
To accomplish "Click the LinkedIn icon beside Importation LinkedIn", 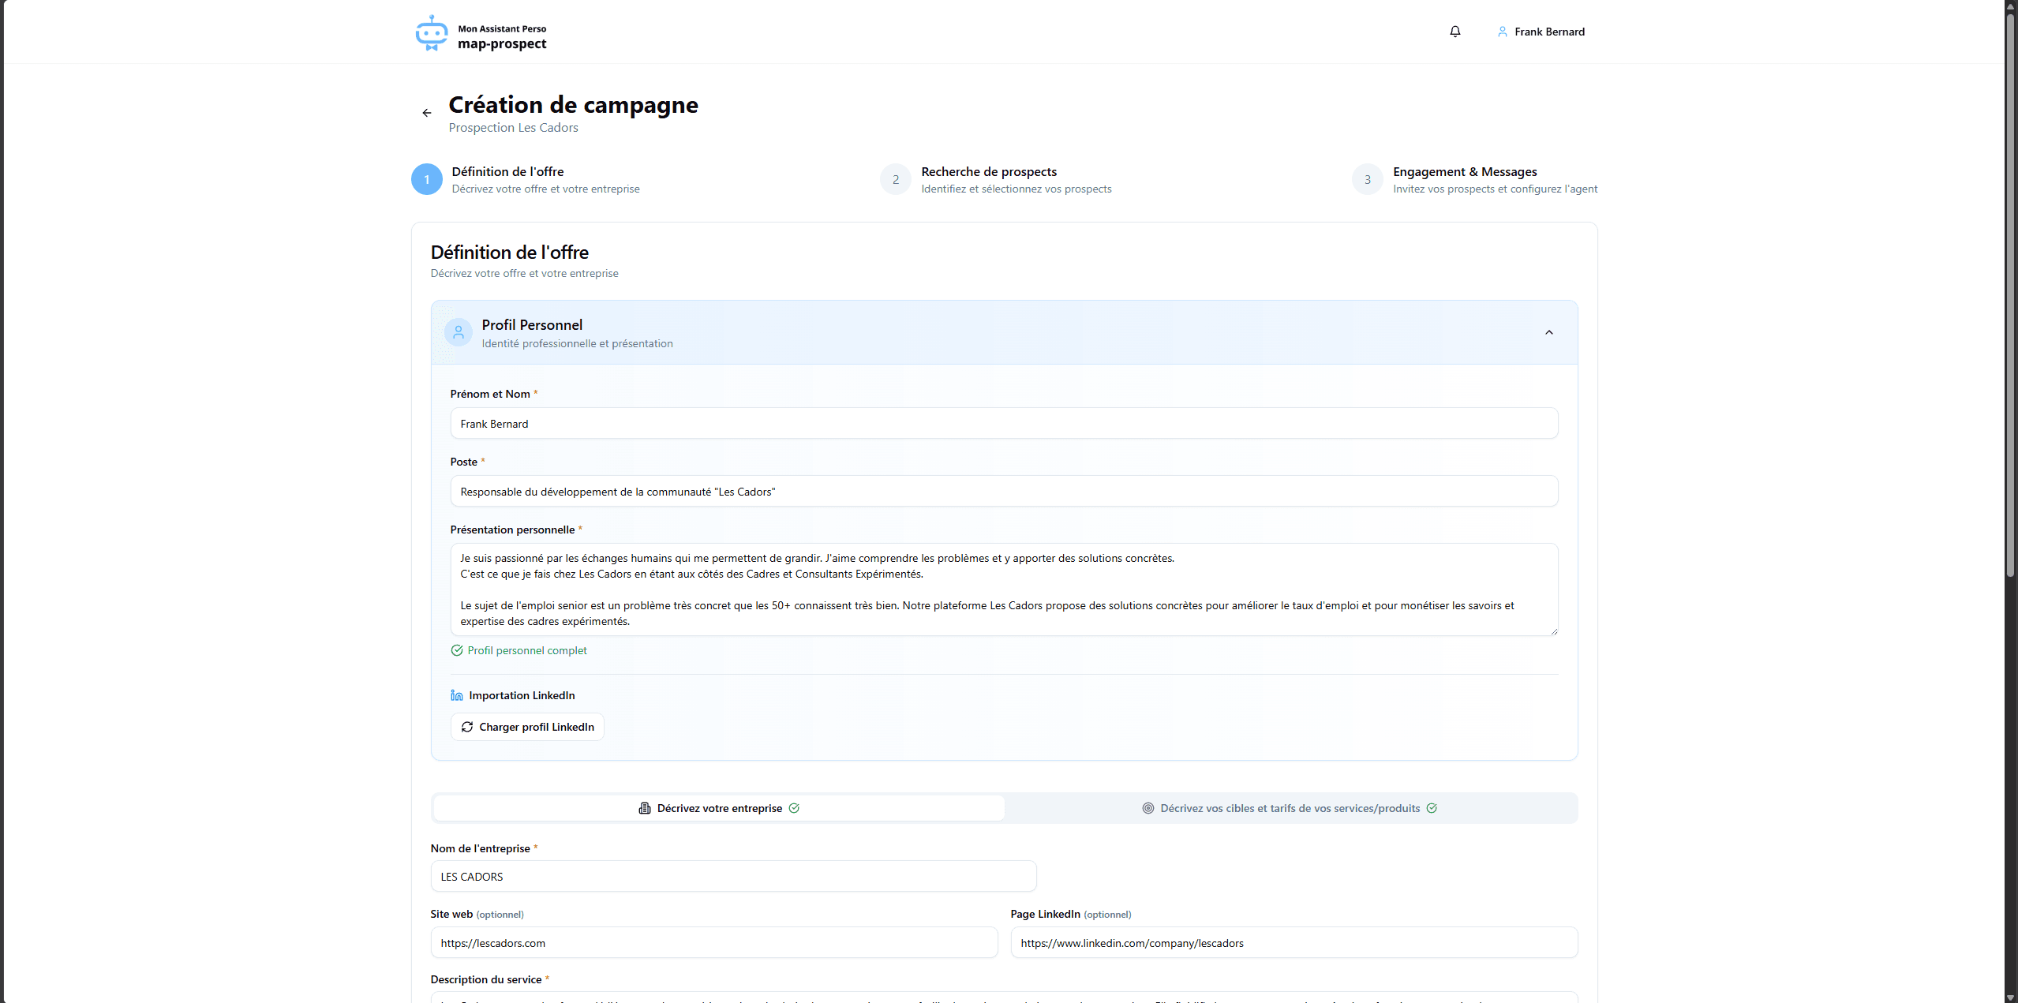I will [x=457, y=695].
